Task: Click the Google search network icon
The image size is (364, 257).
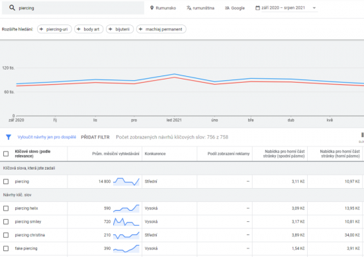Action: [x=227, y=8]
